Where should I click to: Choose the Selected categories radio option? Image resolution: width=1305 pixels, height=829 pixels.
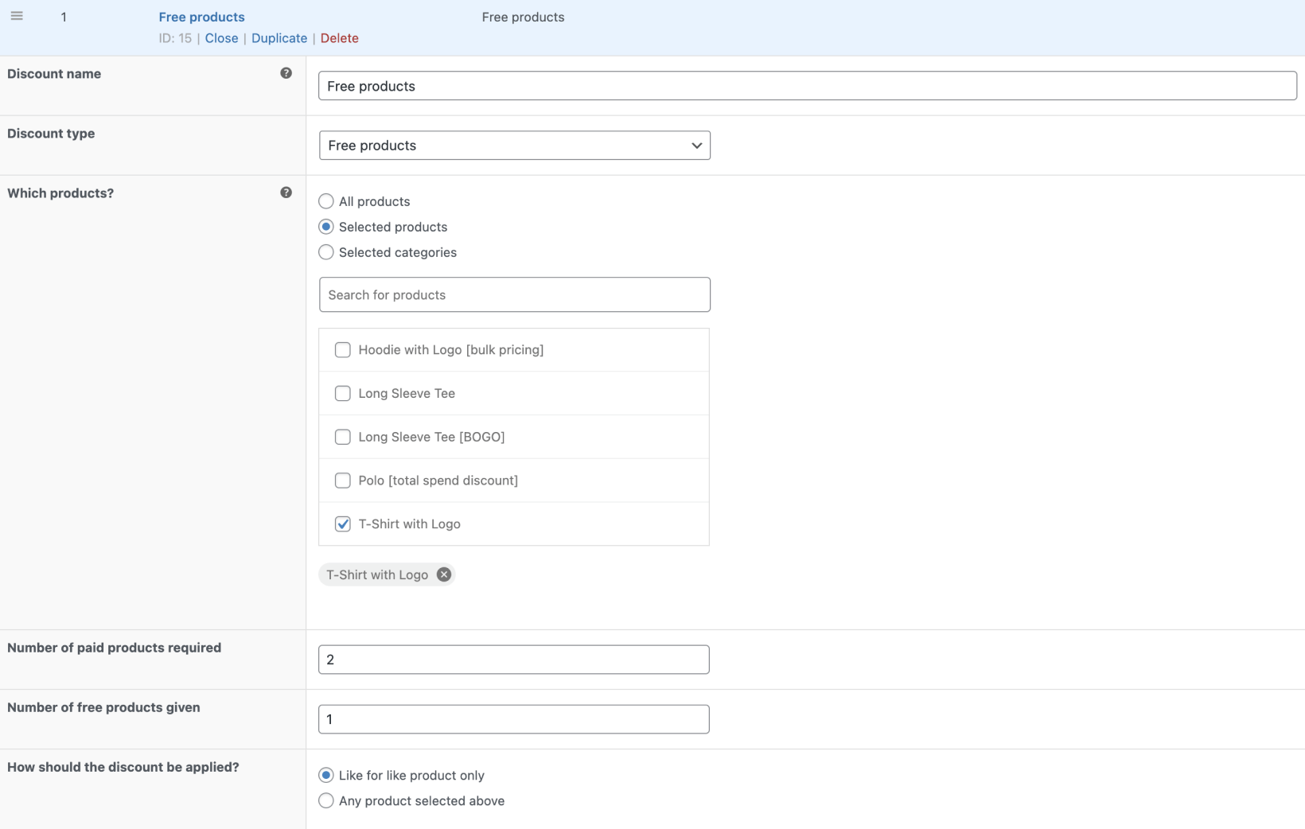click(326, 252)
